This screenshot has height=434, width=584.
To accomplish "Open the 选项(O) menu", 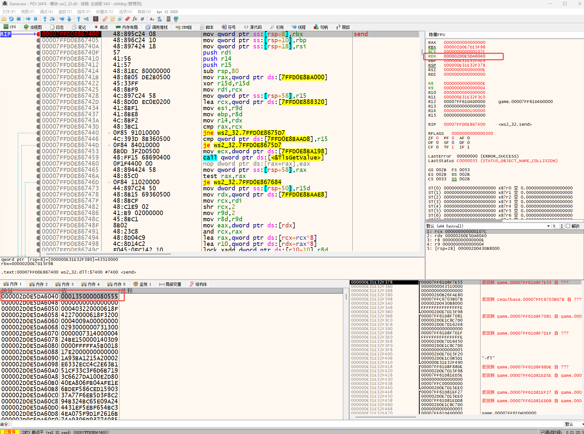I will click(126, 12).
